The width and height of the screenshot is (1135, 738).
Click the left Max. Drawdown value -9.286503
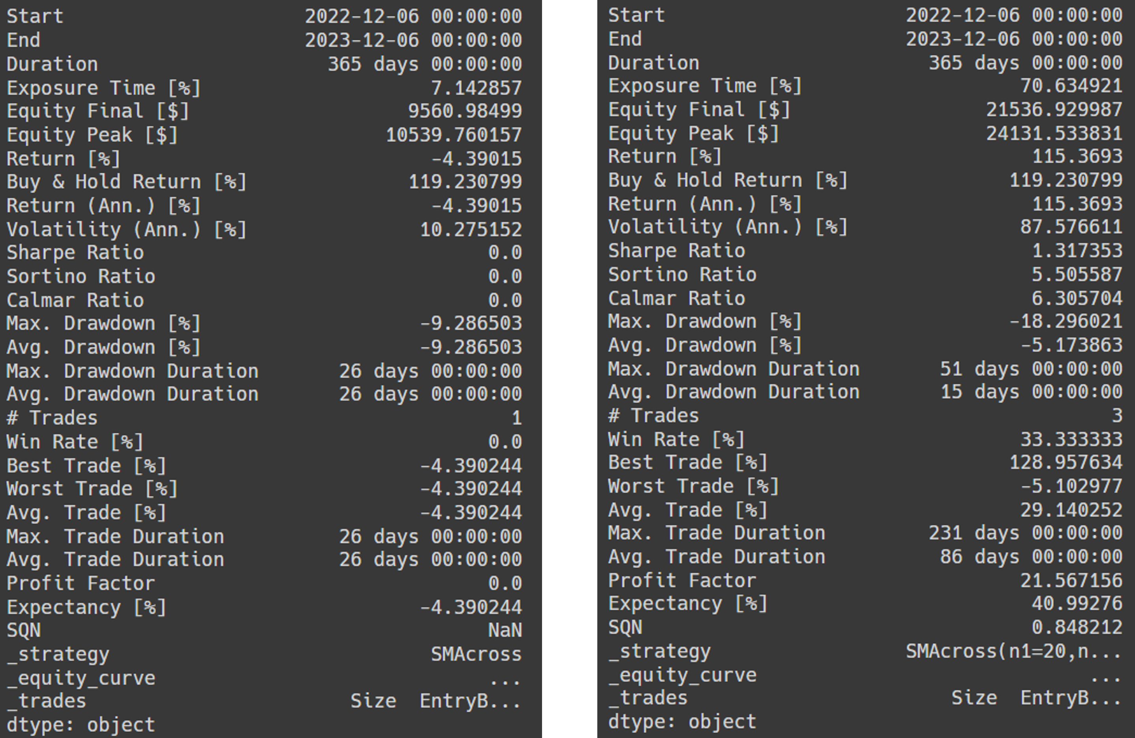470,323
